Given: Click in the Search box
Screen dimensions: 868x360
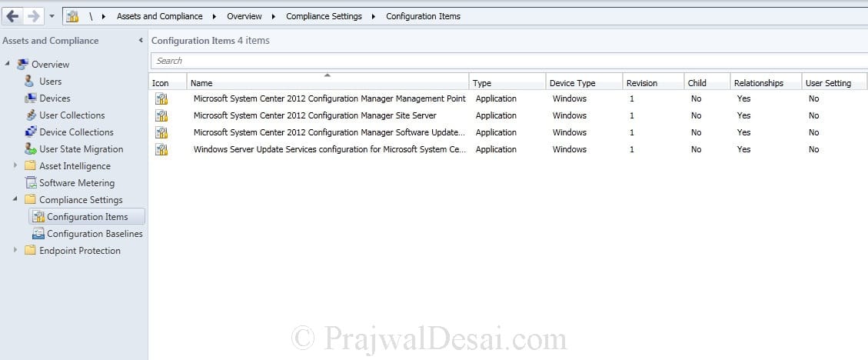Looking at the screenshot, I should pyautogui.click(x=509, y=61).
